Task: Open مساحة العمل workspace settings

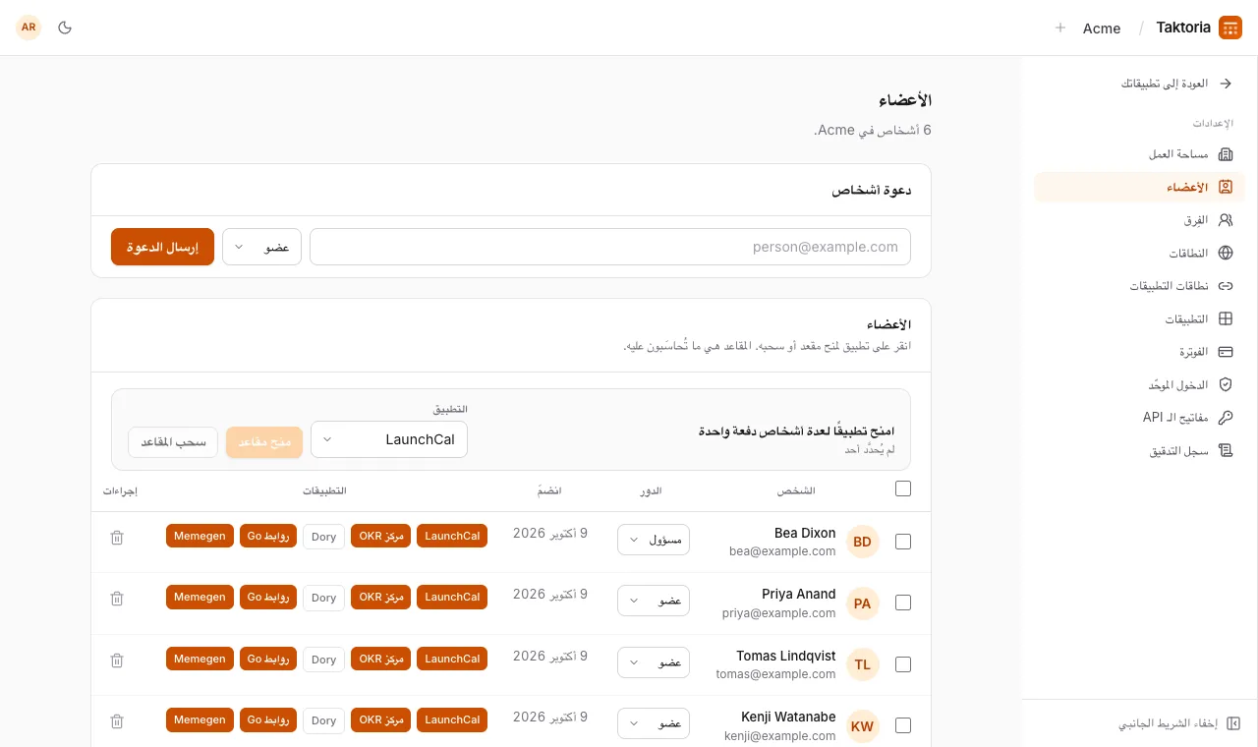Action: [x=1139, y=154]
